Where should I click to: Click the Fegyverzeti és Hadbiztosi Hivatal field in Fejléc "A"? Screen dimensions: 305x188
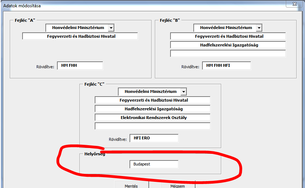tap(80, 36)
